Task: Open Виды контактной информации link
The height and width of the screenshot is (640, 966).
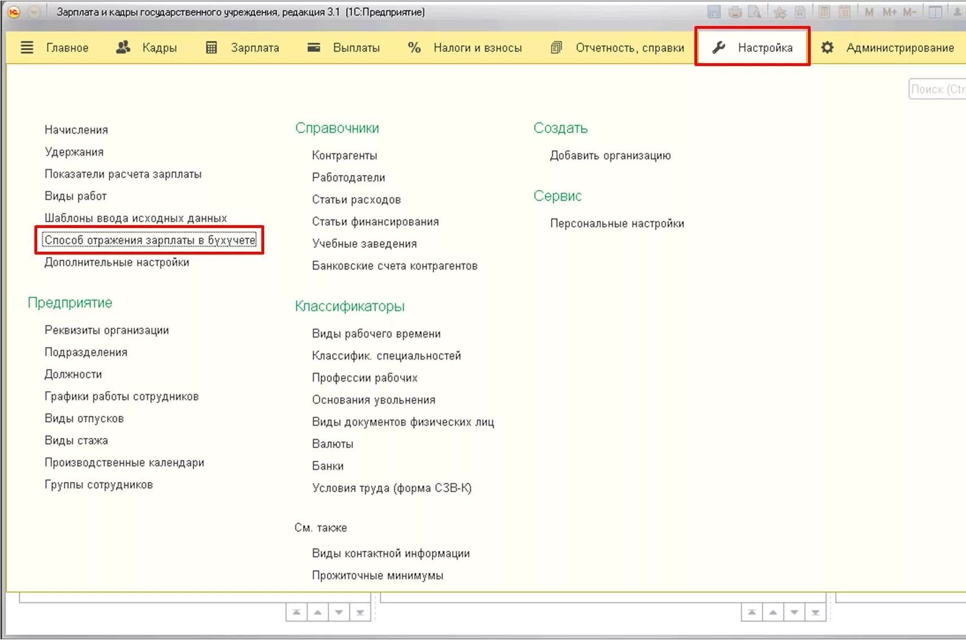Action: [391, 553]
